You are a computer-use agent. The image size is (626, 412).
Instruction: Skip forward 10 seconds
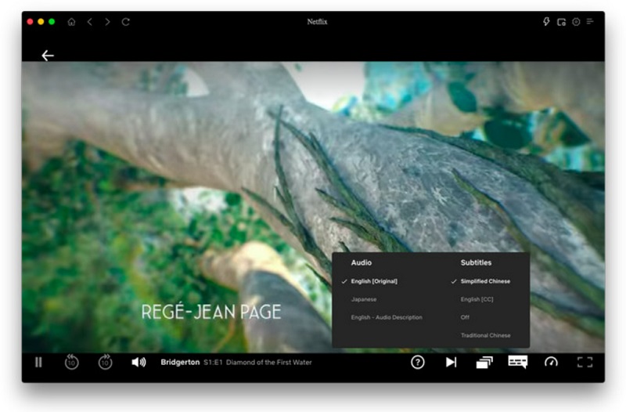click(x=105, y=362)
